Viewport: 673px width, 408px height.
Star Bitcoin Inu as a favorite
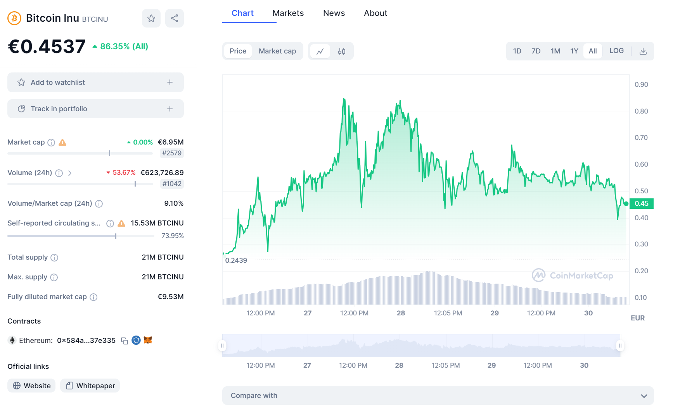151,18
